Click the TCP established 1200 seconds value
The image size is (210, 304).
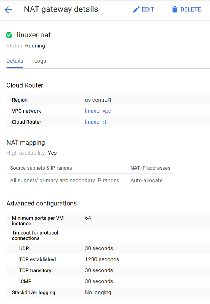coord(102,259)
